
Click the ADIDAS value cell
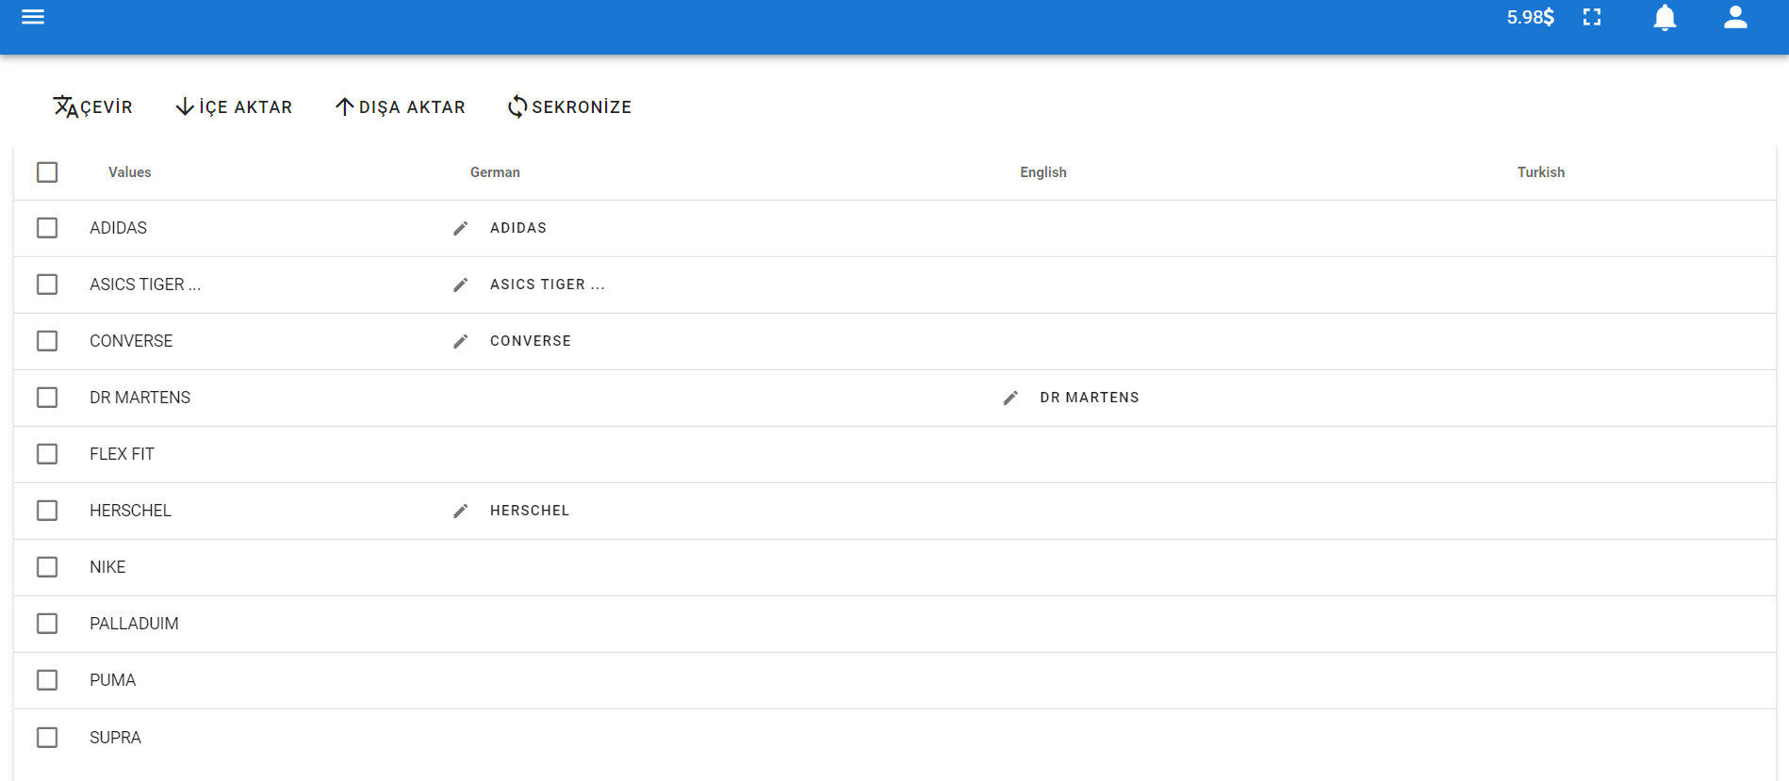119,228
